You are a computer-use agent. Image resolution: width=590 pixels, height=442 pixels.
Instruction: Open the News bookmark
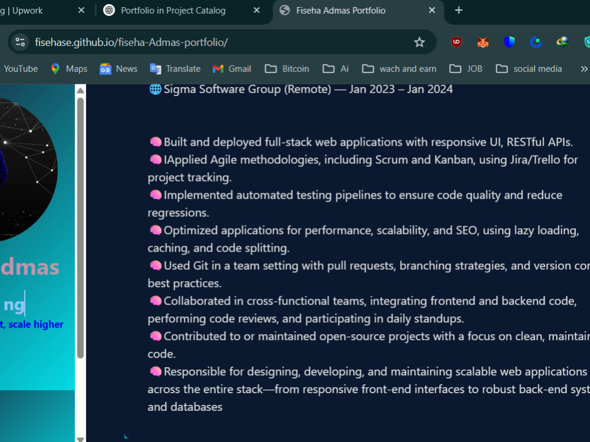pos(119,69)
